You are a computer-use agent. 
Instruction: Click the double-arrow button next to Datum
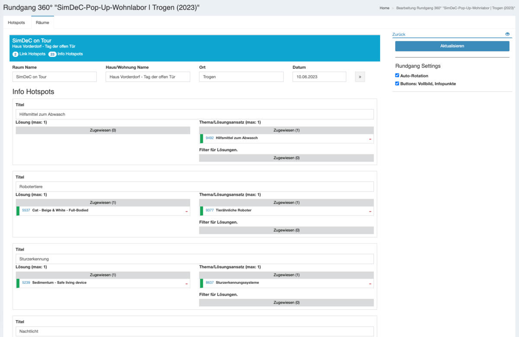click(x=360, y=76)
